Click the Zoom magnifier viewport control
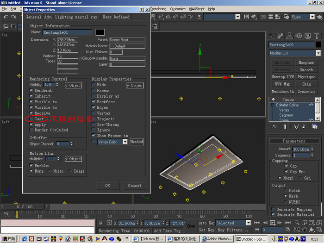The height and width of the screenshot is (243, 324). [x=297, y=223]
